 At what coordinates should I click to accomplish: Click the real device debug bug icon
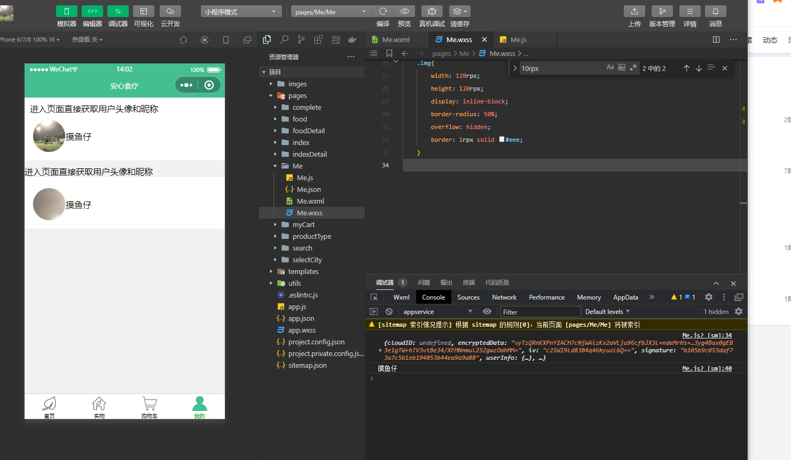[x=432, y=11]
